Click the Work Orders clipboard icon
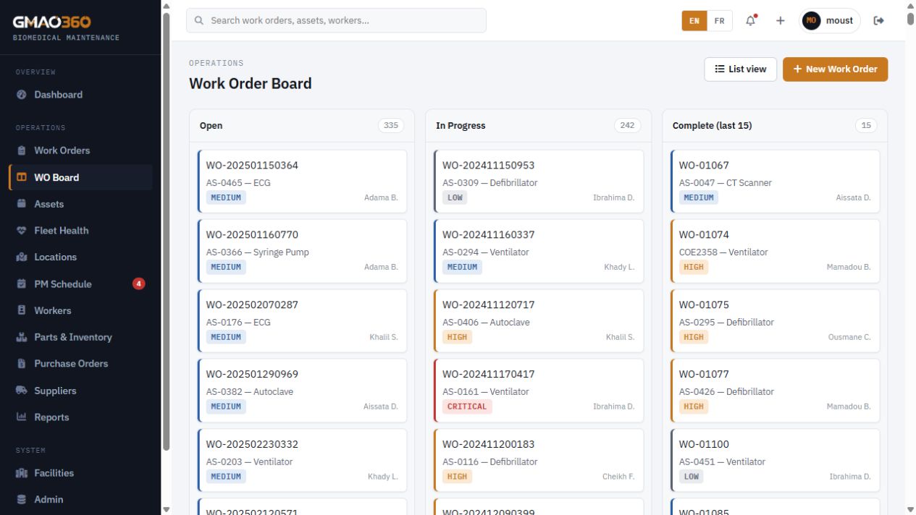916x515 pixels. click(21, 150)
